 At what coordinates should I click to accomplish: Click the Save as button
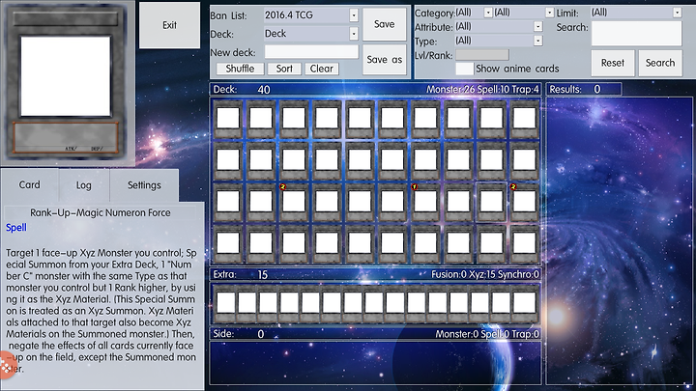click(385, 60)
